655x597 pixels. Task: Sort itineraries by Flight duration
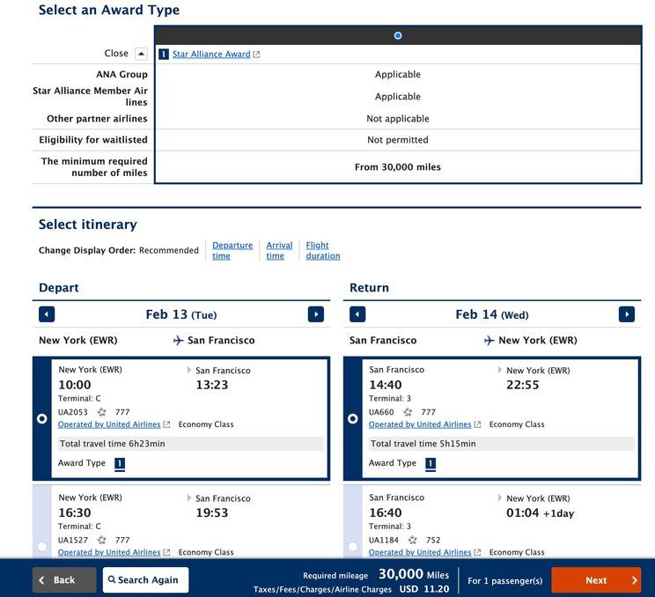pos(322,251)
